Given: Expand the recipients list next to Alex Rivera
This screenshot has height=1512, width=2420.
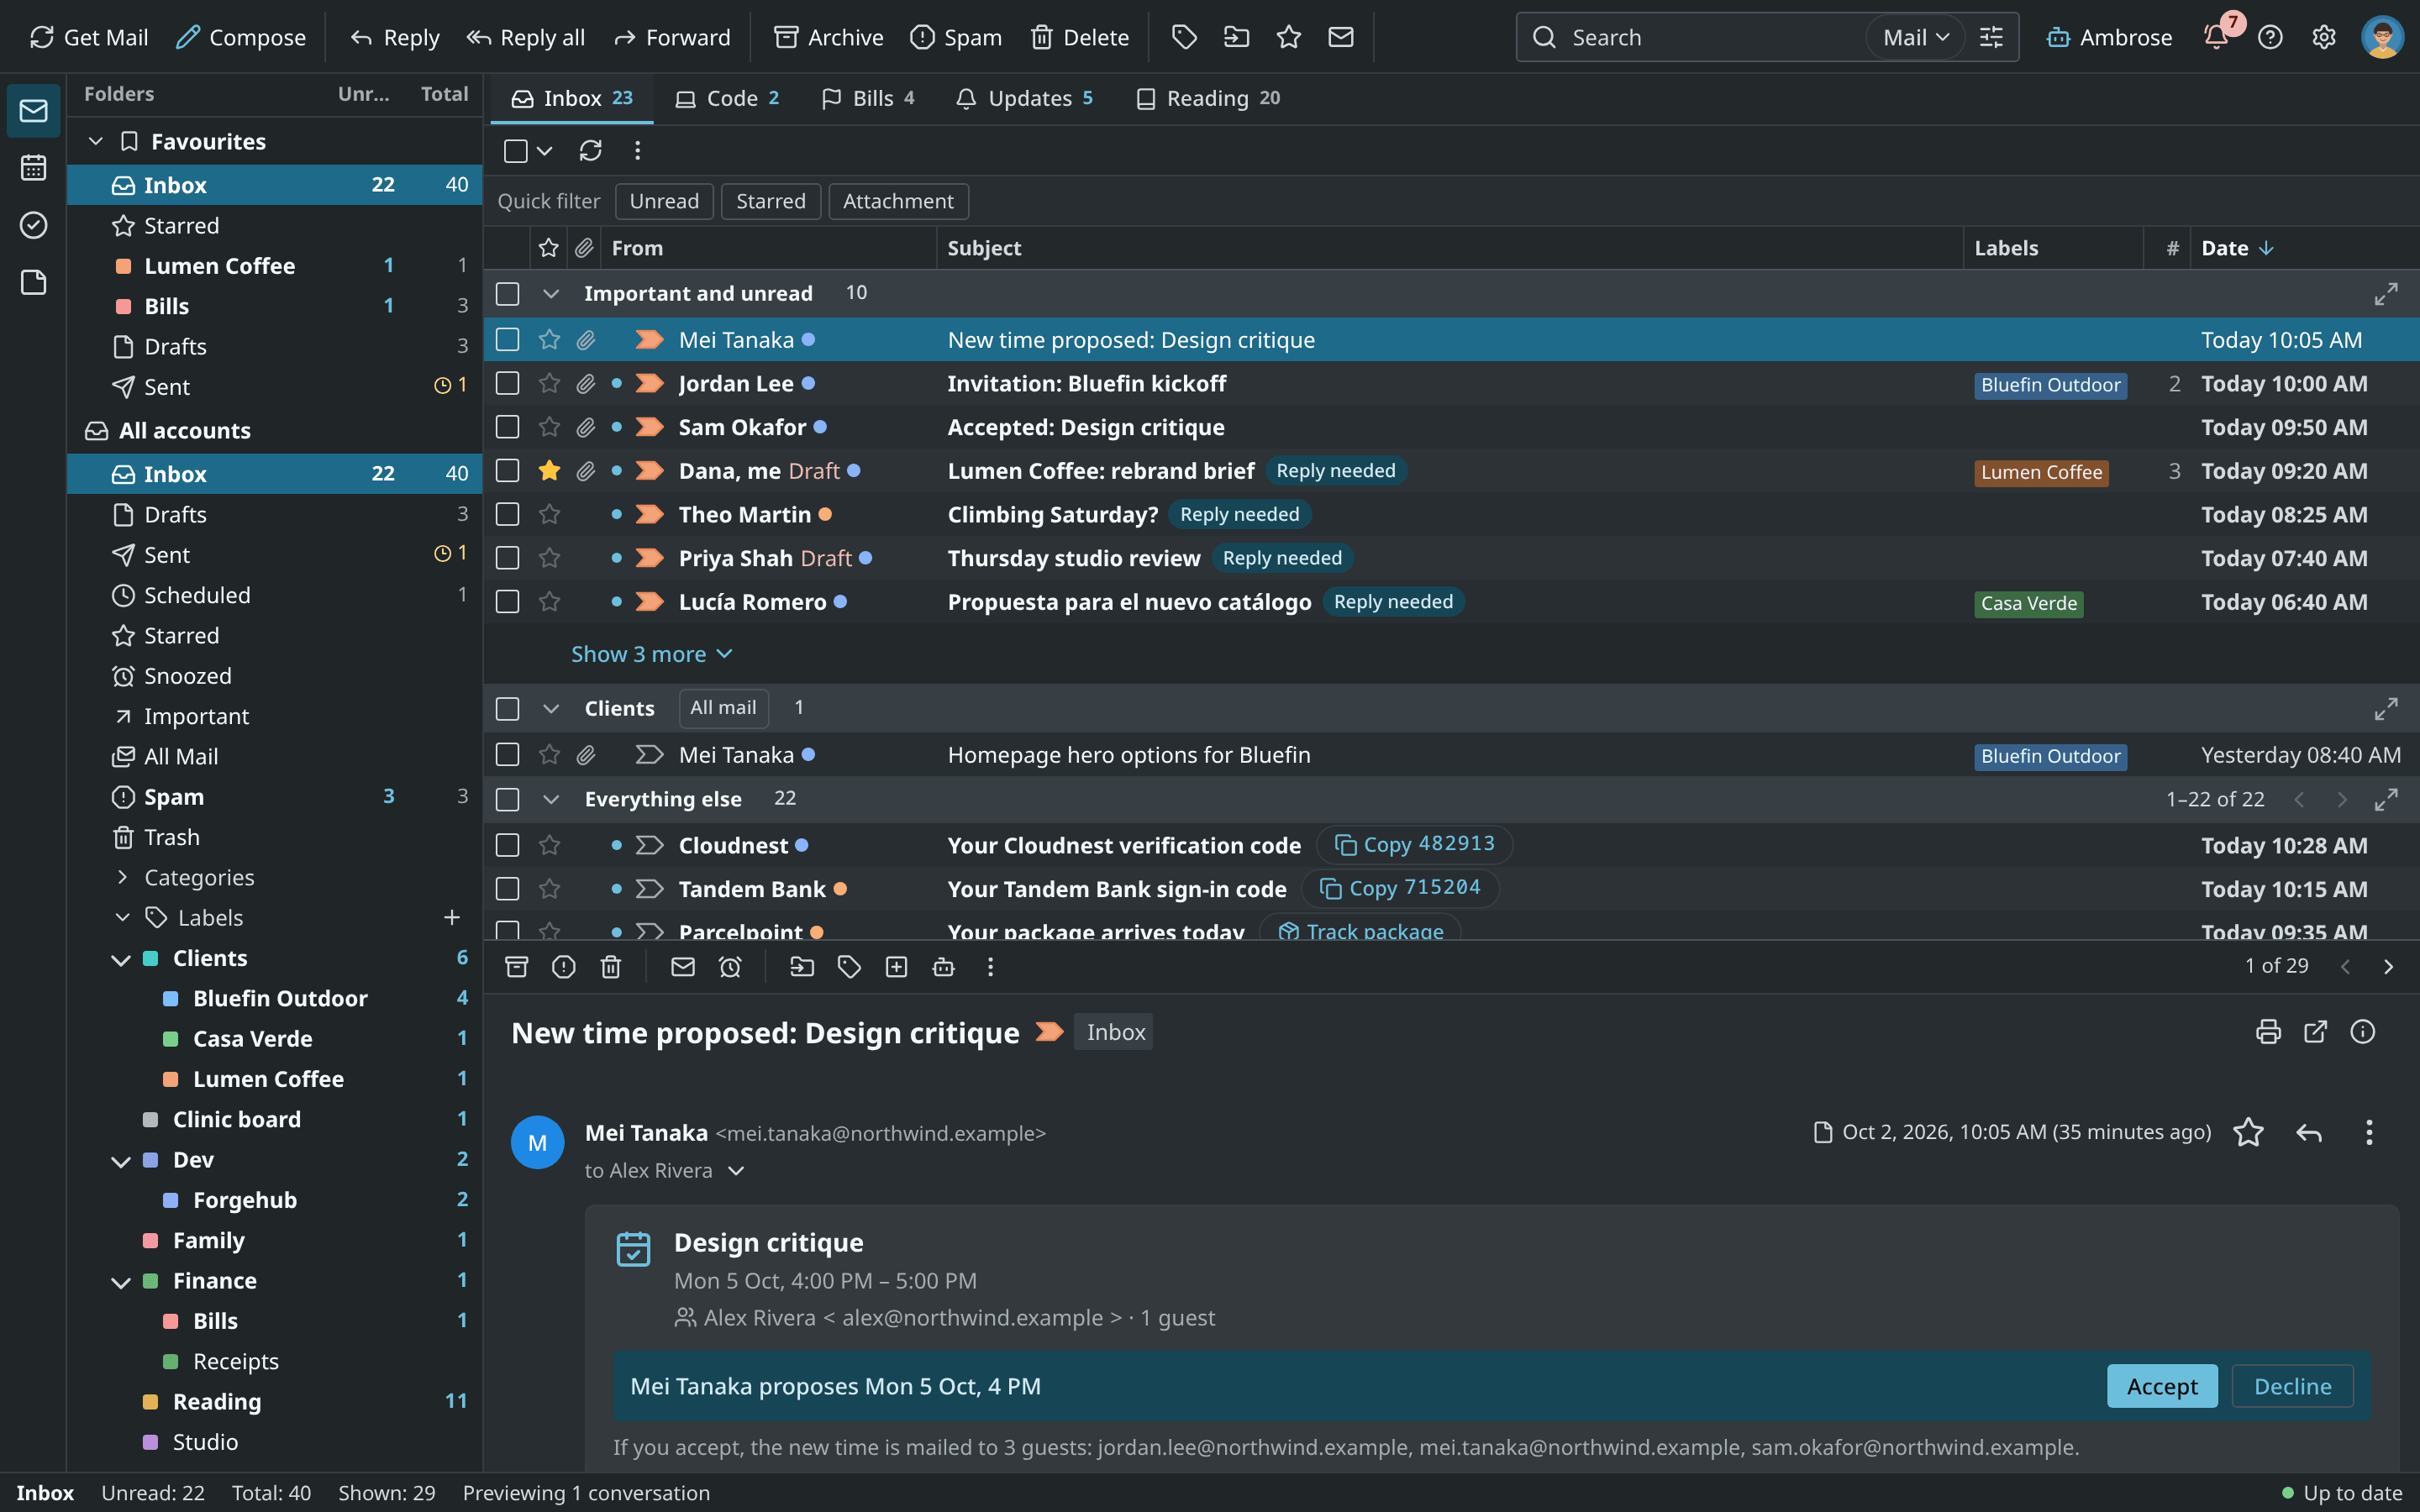Looking at the screenshot, I should pyautogui.click(x=736, y=1170).
